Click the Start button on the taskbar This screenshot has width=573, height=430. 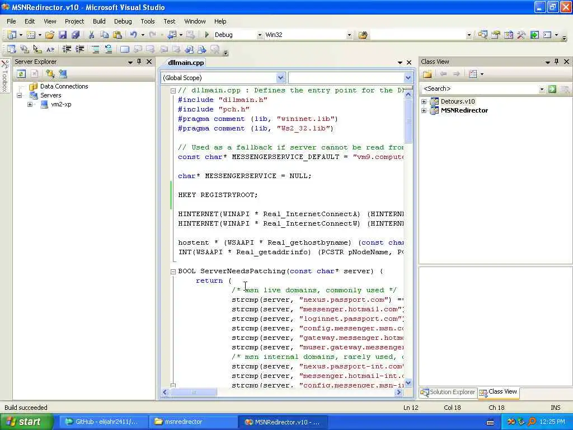coord(26,422)
